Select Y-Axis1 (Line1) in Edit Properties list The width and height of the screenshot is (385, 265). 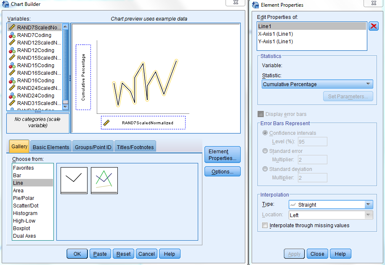point(276,42)
